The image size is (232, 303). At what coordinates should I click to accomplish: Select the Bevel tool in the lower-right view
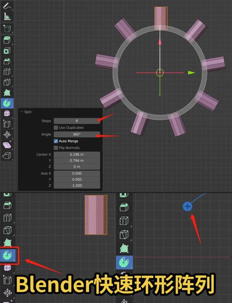124,207
